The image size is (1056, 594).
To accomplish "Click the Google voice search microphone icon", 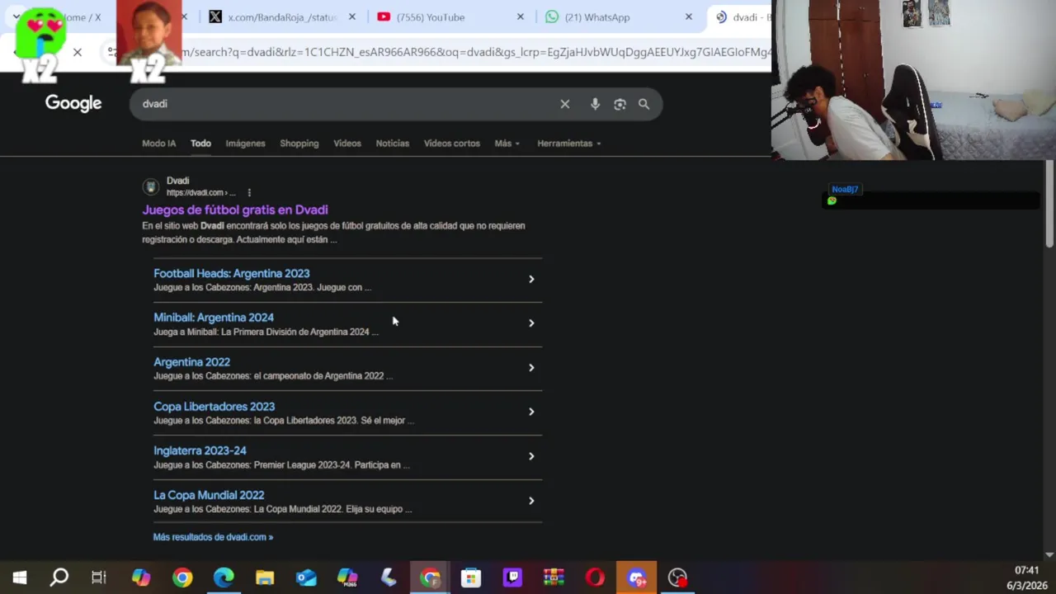I will click(x=595, y=104).
